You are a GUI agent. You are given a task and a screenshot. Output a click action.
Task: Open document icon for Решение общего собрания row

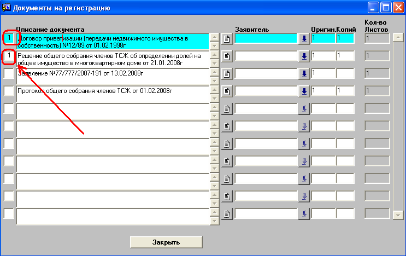(x=227, y=56)
